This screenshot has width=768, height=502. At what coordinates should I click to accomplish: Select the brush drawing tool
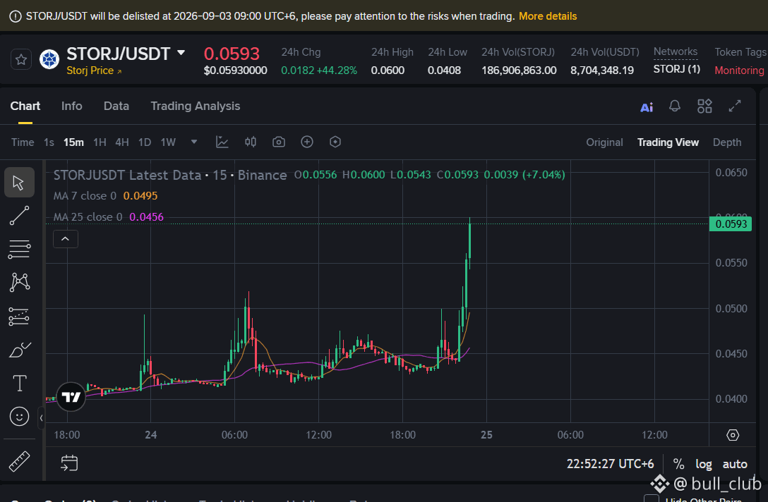click(x=19, y=350)
